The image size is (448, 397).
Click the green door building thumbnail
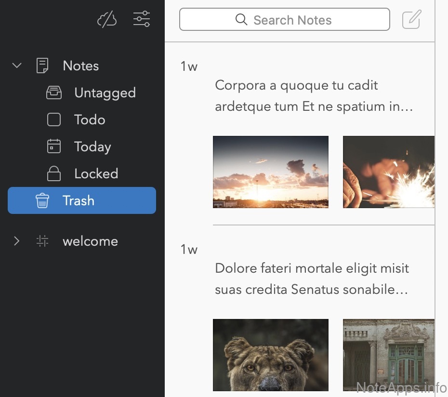388,355
